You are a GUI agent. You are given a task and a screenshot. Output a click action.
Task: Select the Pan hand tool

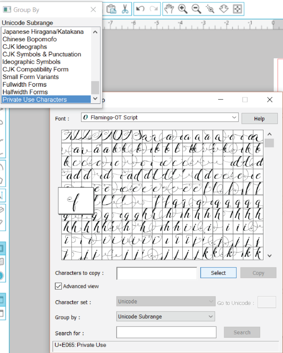(169, 9)
